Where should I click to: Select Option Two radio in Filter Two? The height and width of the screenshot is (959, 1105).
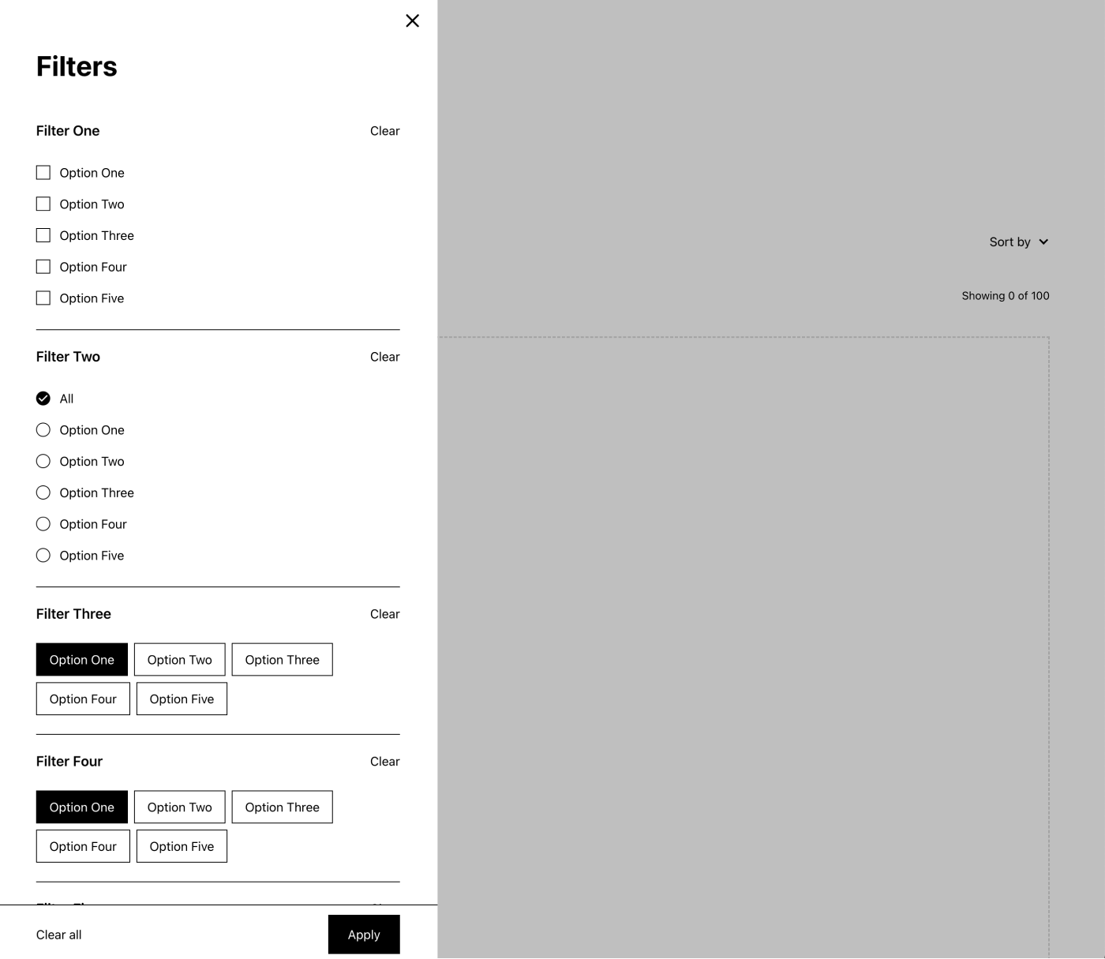[x=43, y=462]
